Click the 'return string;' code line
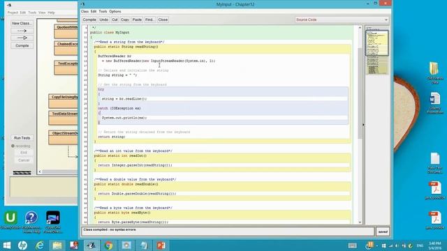This screenshot has width=447, height=251. (x=112, y=137)
